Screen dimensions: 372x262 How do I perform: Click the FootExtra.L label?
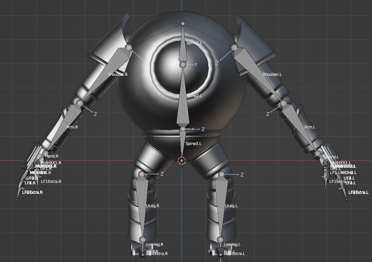pyautogui.click(x=235, y=254)
